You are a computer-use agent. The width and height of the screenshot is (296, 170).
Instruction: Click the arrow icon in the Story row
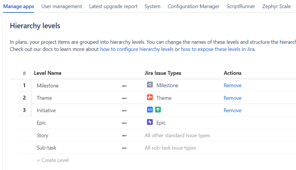point(124,136)
